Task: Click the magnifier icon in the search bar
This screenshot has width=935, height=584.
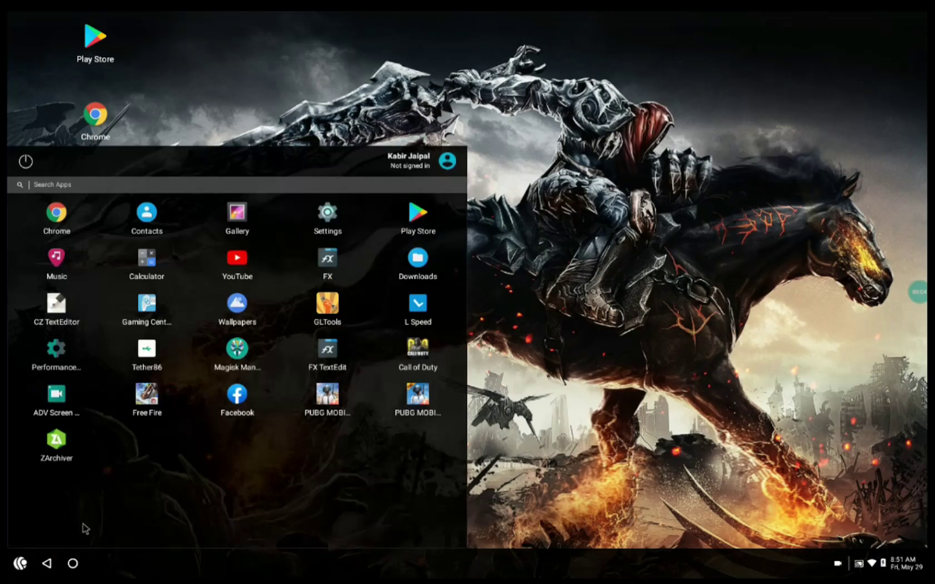Action: click(x=20, y=185)
